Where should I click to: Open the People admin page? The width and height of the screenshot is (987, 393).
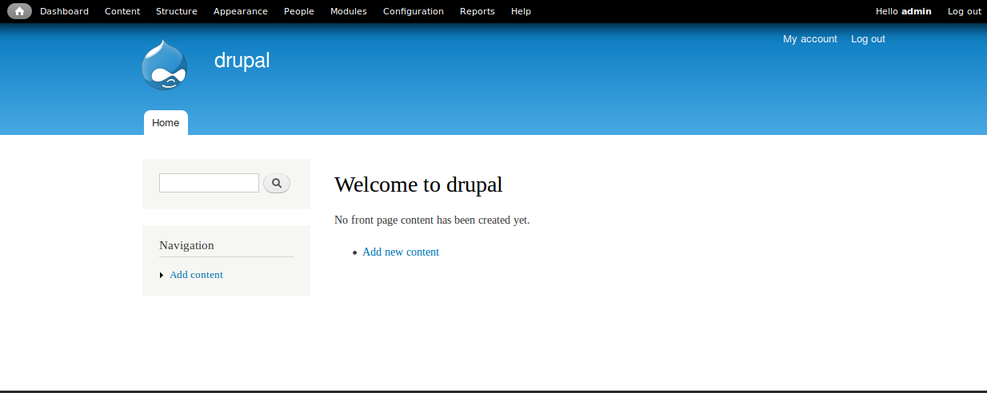tap(299, 11)
